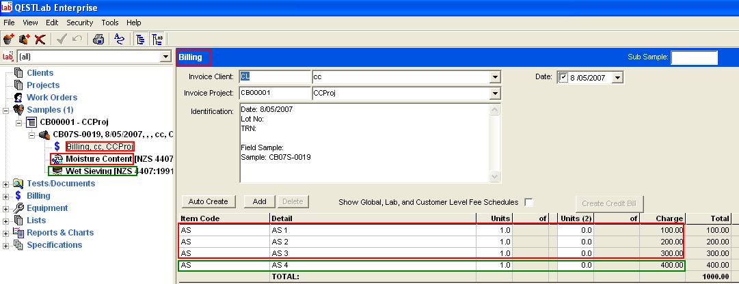739x284 pixels.
Task: Open the Invoice Client name dropdown
Action: coord(495,77)
